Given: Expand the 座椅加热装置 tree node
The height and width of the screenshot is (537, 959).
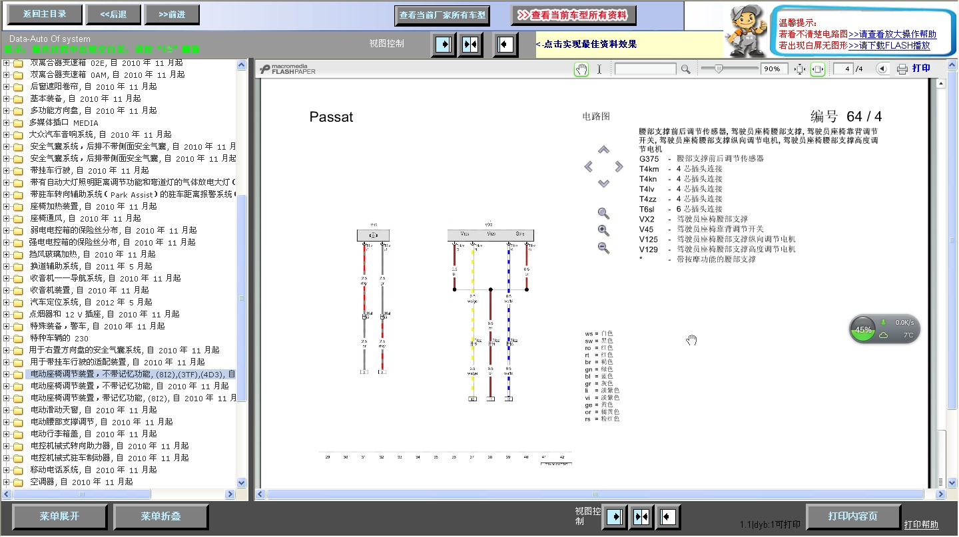Looking at the screenshot, I should tap(6, 206).
